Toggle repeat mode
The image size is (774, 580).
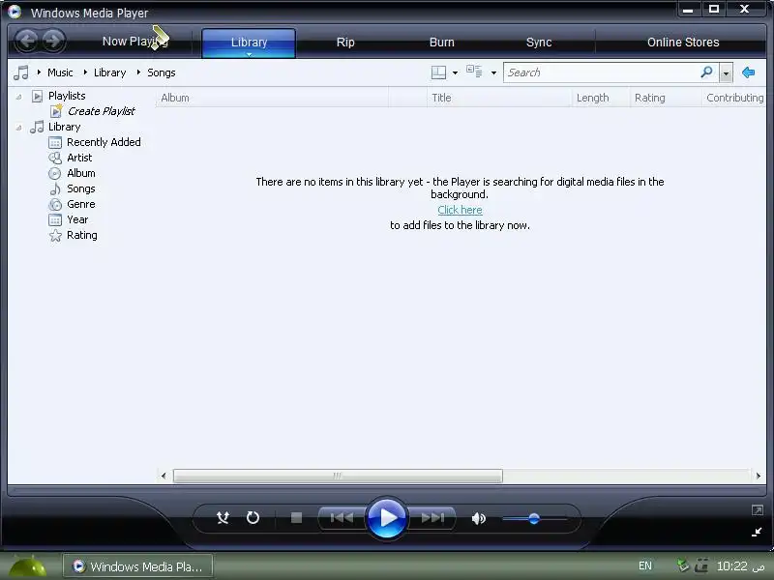pyautogui.click(x=253, y=518)
